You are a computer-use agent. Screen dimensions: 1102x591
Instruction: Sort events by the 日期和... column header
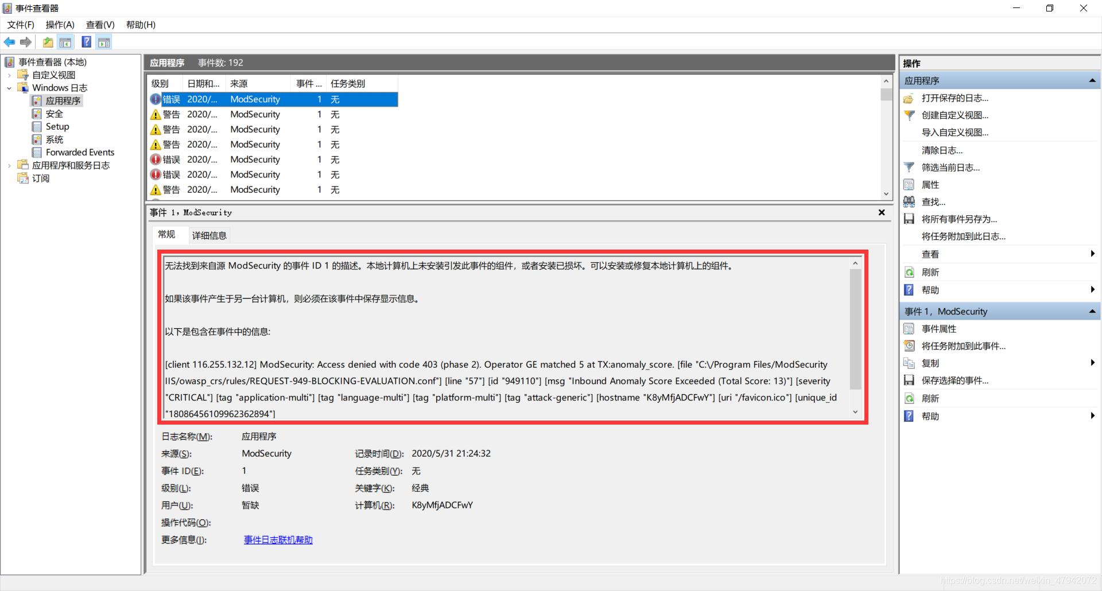click(204, 84)
